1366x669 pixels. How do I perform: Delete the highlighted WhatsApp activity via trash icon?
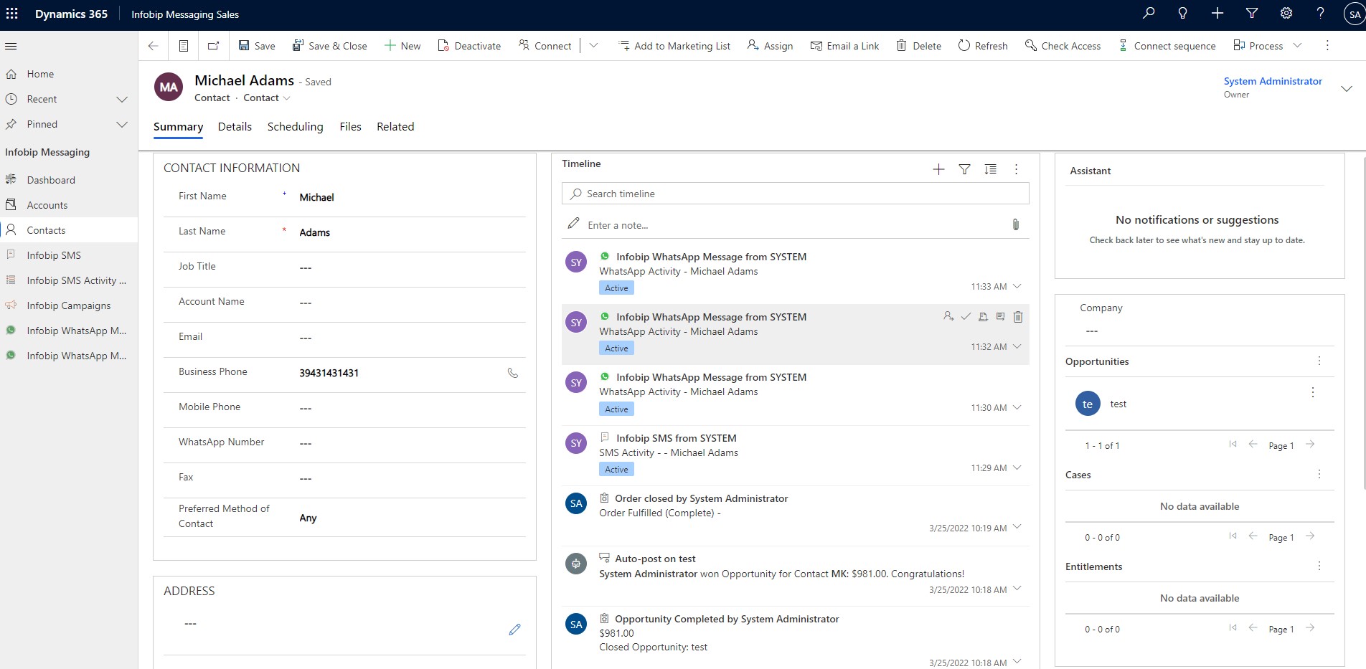[1017, 317]
